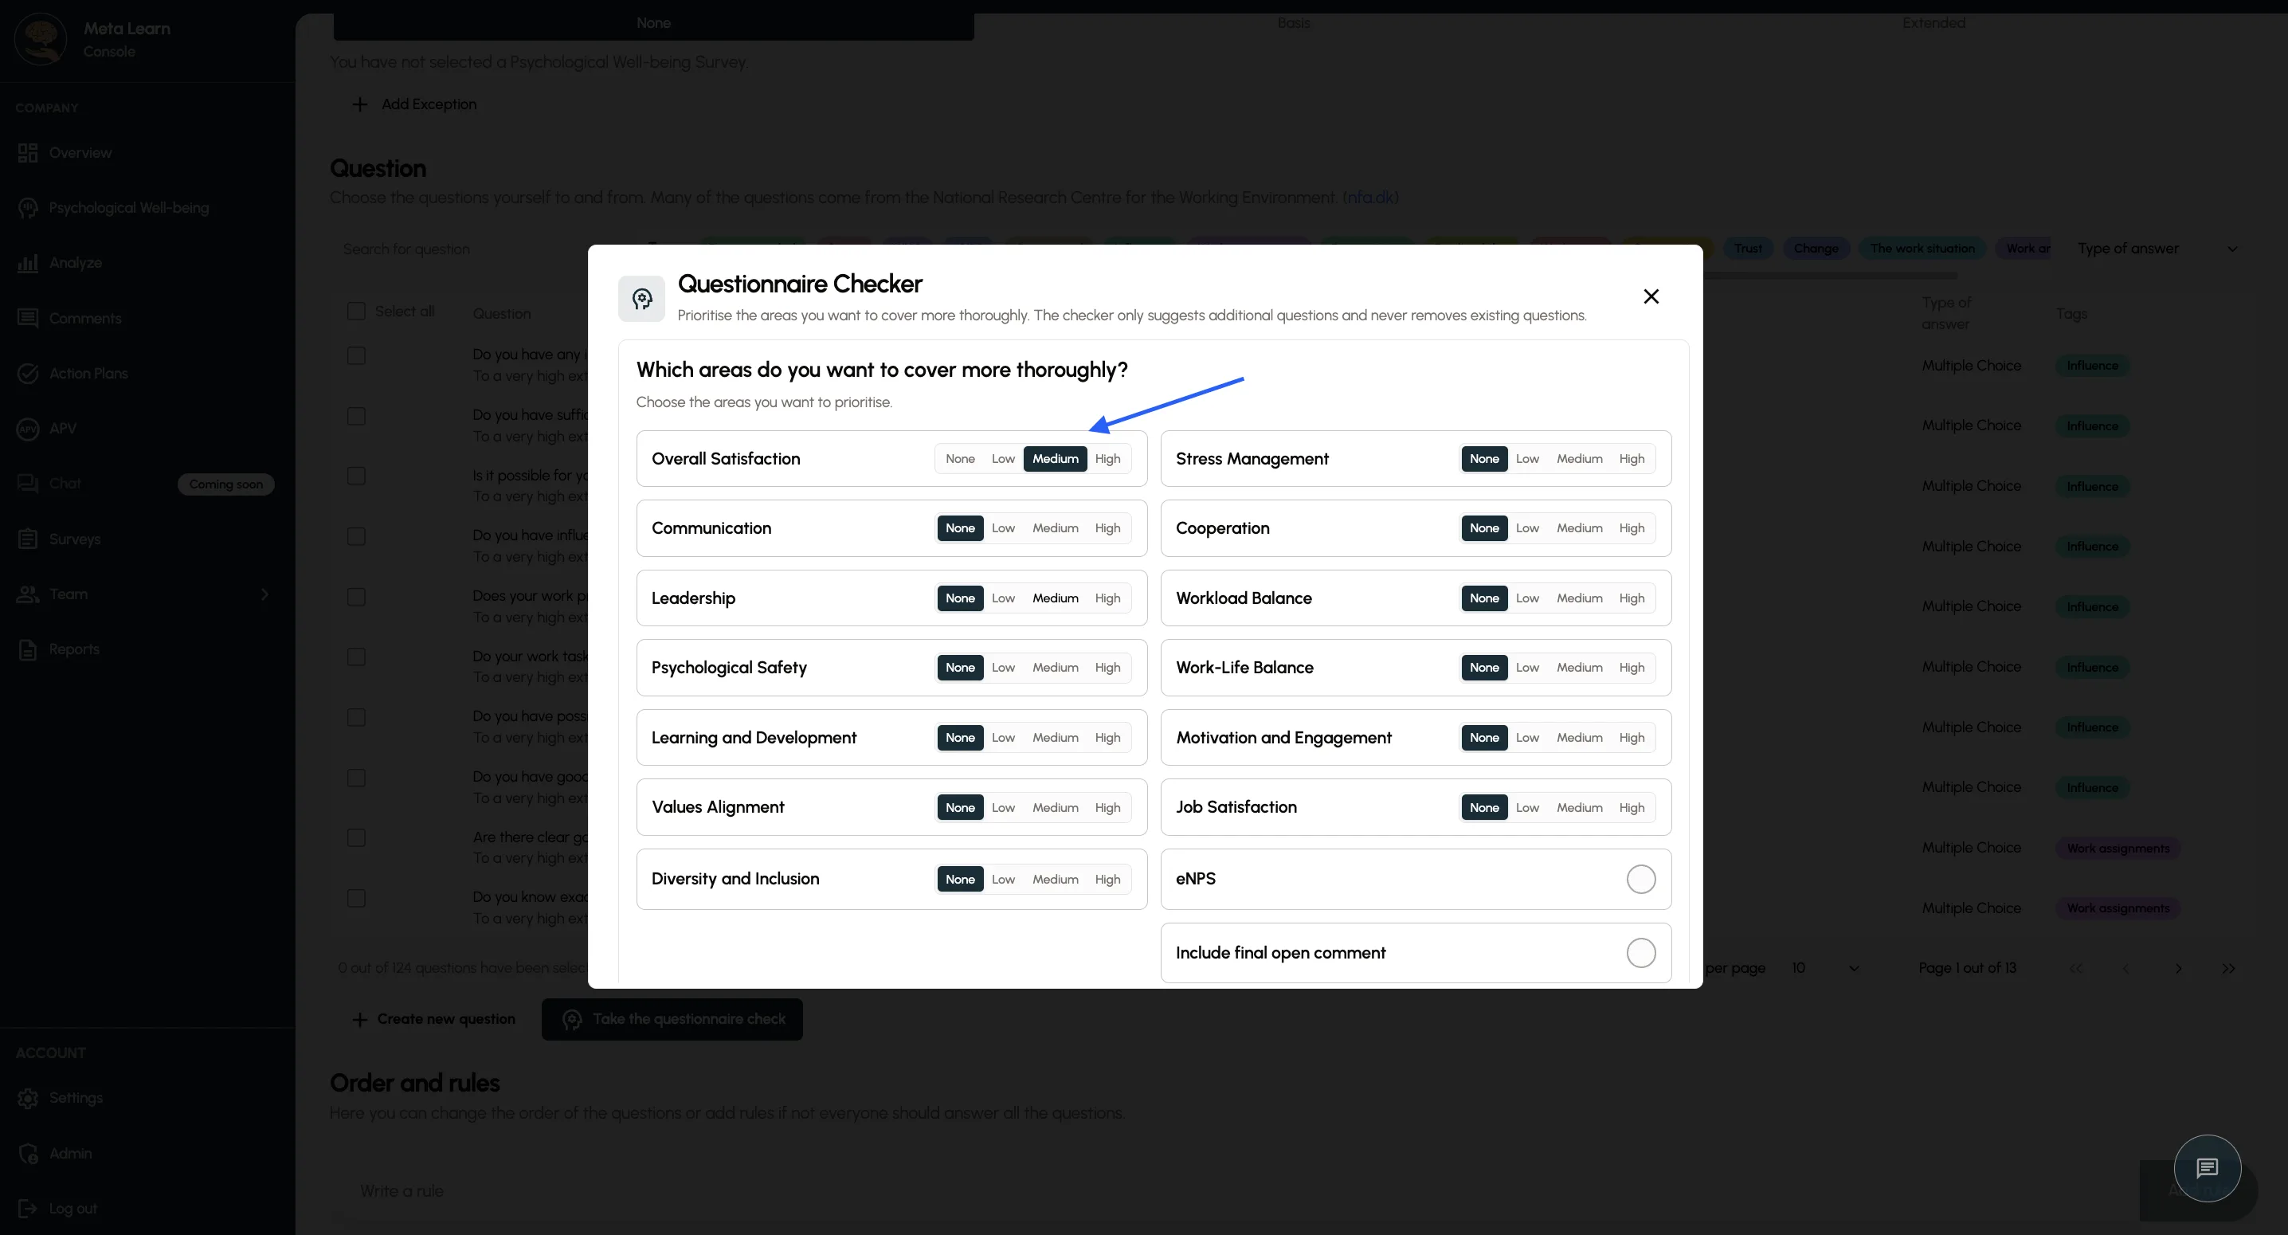
Task: Tick checkbox for 'Do you know exac' question
Action: pyautogui.click(x=356, y=898)
